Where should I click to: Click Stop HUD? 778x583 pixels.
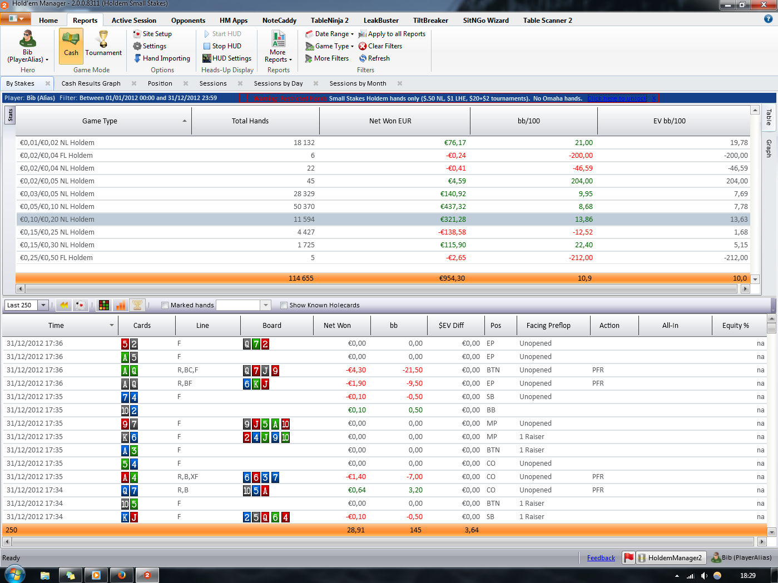[222, 46]
